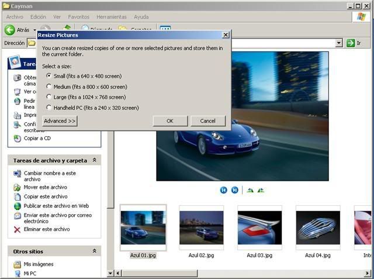Click the Windows logo in the menu bar corner
Screen dimensions: 374x279
tap(361, 17)
